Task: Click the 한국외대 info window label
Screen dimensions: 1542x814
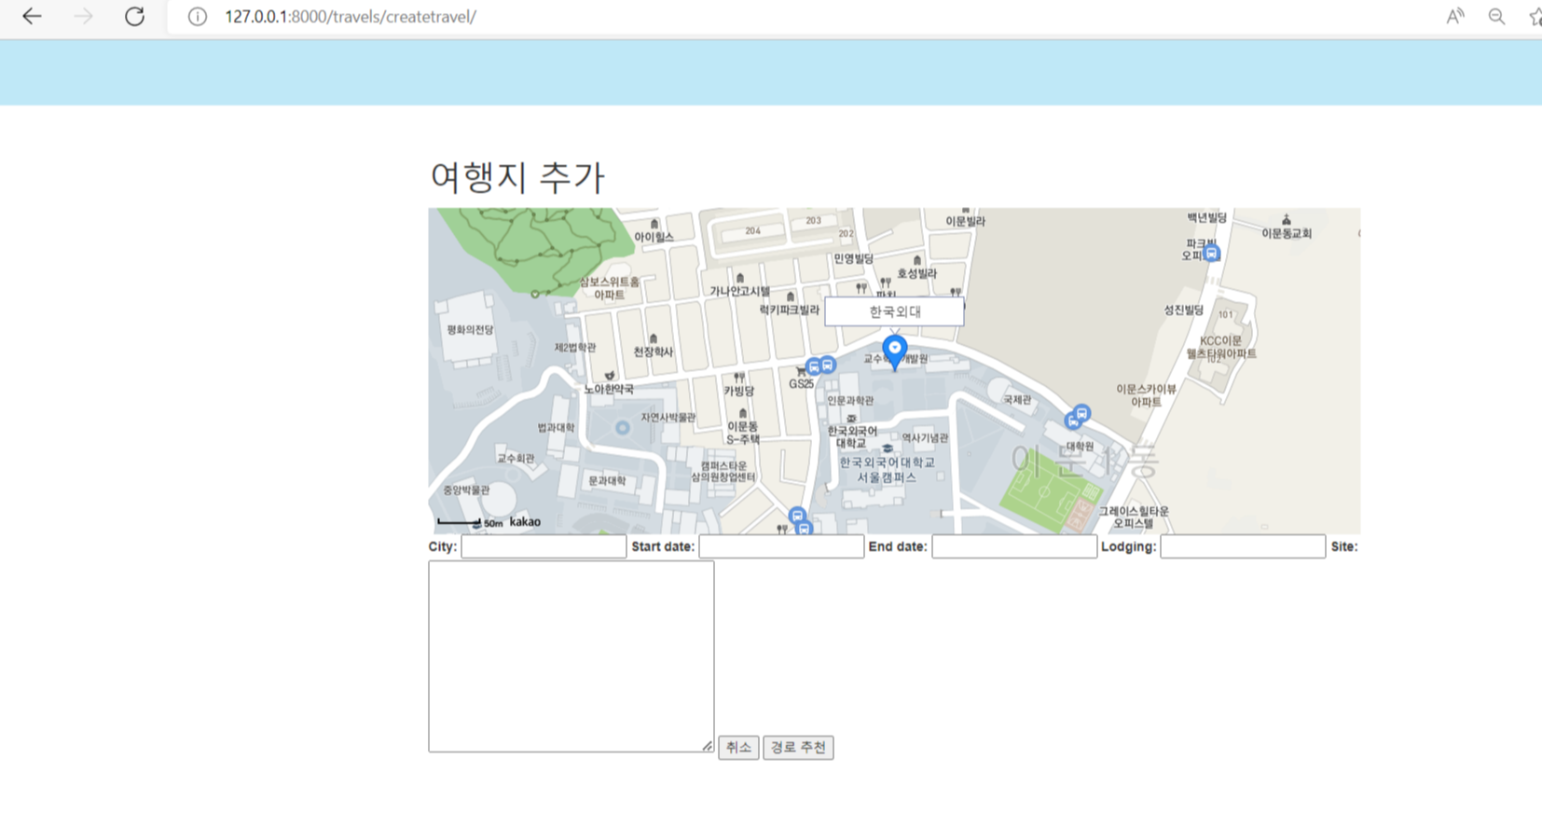Action: click(x=894, y=311)
